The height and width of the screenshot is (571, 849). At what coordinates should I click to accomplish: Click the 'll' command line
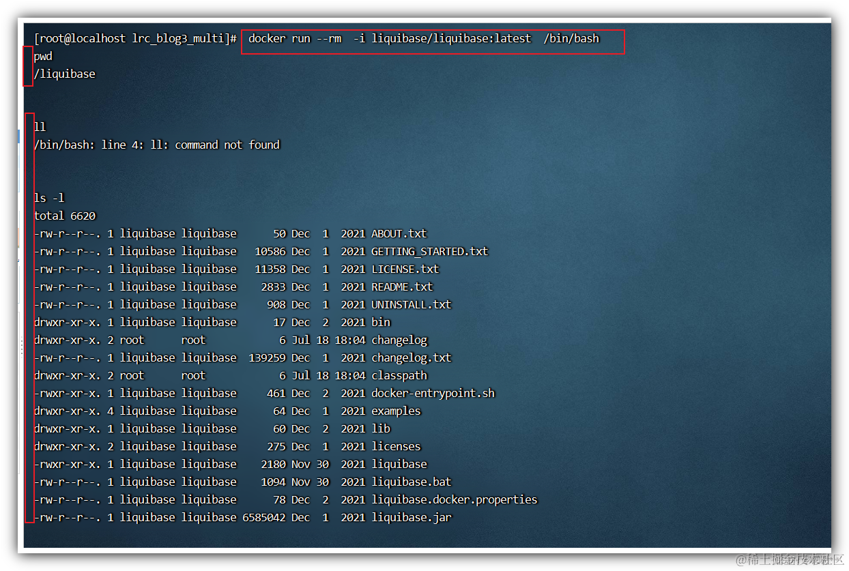coord(40,127)
